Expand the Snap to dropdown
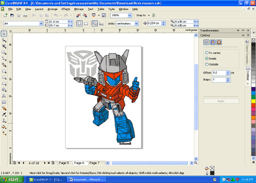This screenshot has width=256, height=183. pos(149,15)
